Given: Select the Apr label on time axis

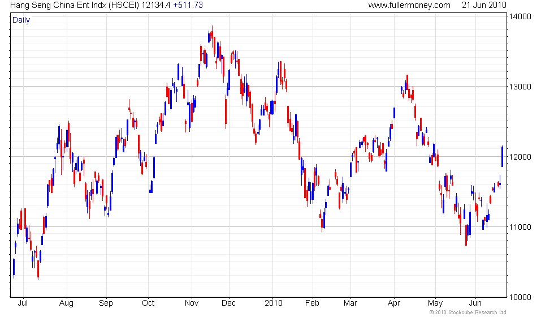Looking at the screenshot, I should tap(394, 303).
